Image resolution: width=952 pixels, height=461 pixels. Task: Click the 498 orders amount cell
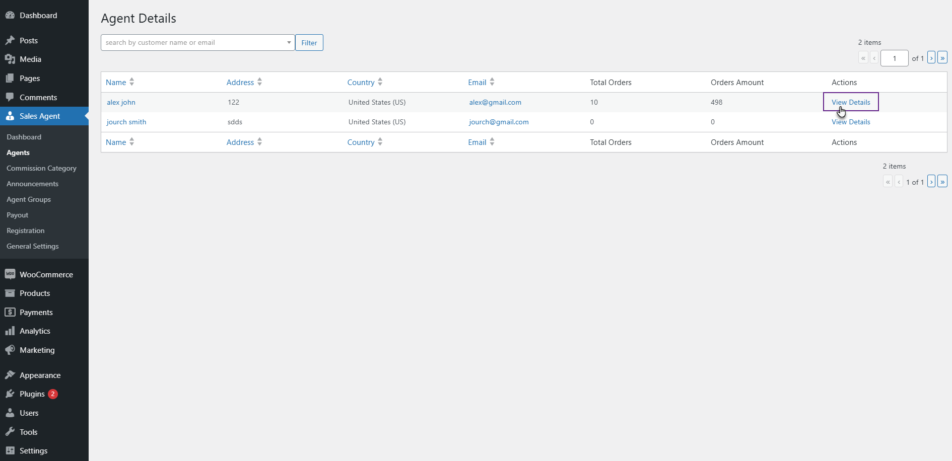[x=716, y=102]
